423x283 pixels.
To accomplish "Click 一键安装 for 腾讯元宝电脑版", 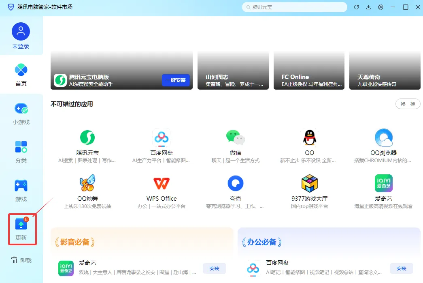I will (176, 80).
